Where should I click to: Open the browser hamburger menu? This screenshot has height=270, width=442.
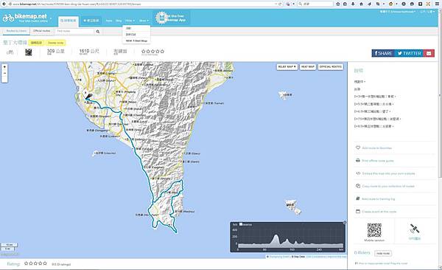coord(436,4)
